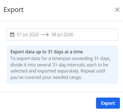The width and height of the screenshot is (123, 112).
Task: Close the Export dialog with the X
Action: point(117,10)
